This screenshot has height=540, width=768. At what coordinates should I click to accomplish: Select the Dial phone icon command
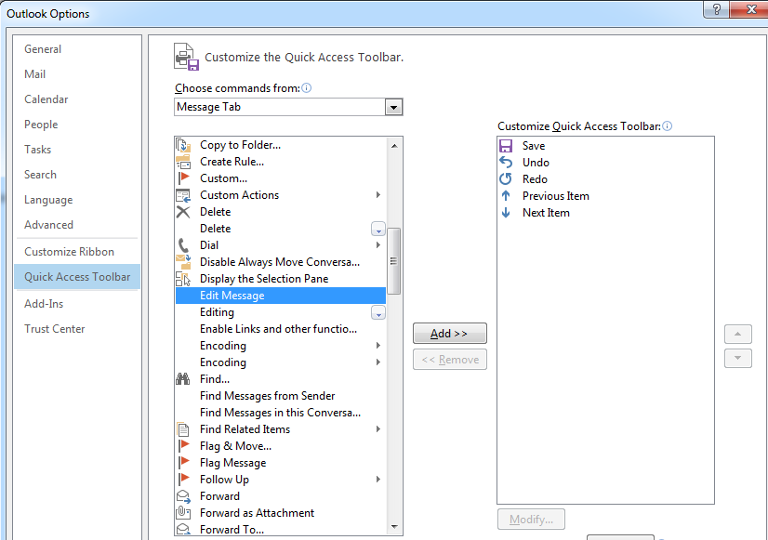[183, 244]
